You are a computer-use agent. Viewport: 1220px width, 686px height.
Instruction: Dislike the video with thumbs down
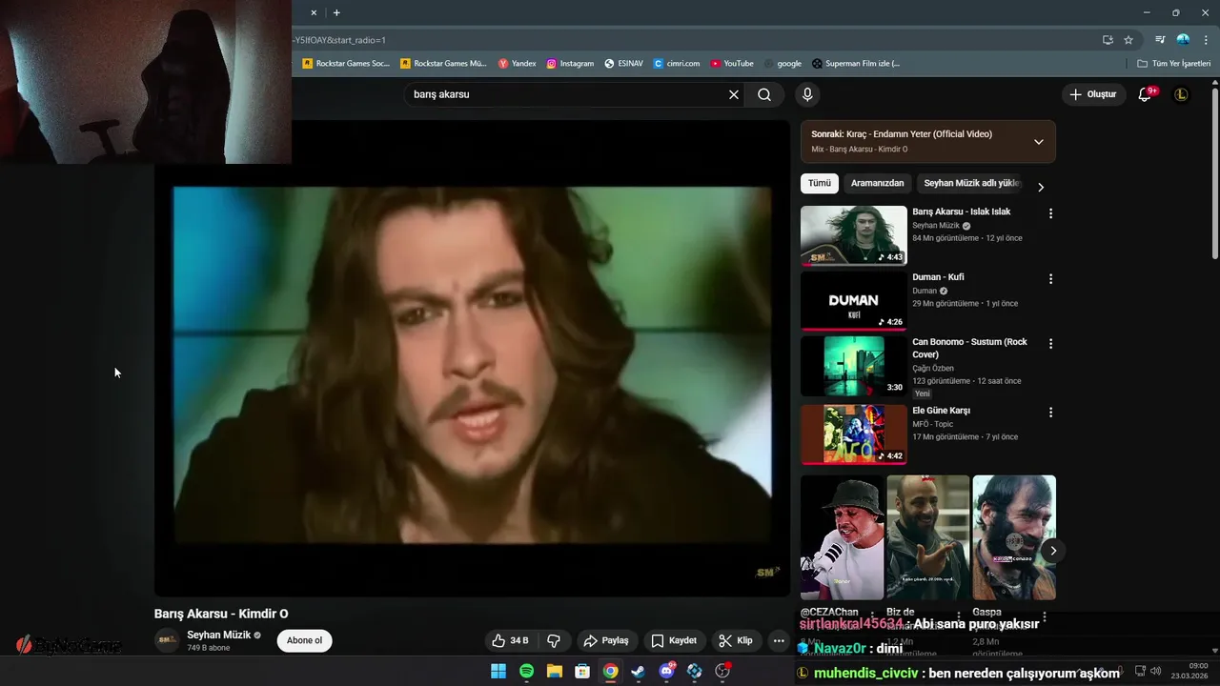tap(554, 640)
